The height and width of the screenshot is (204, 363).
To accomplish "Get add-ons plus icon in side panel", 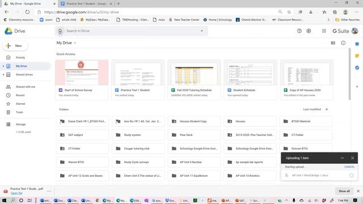I will tap(357, 87).
